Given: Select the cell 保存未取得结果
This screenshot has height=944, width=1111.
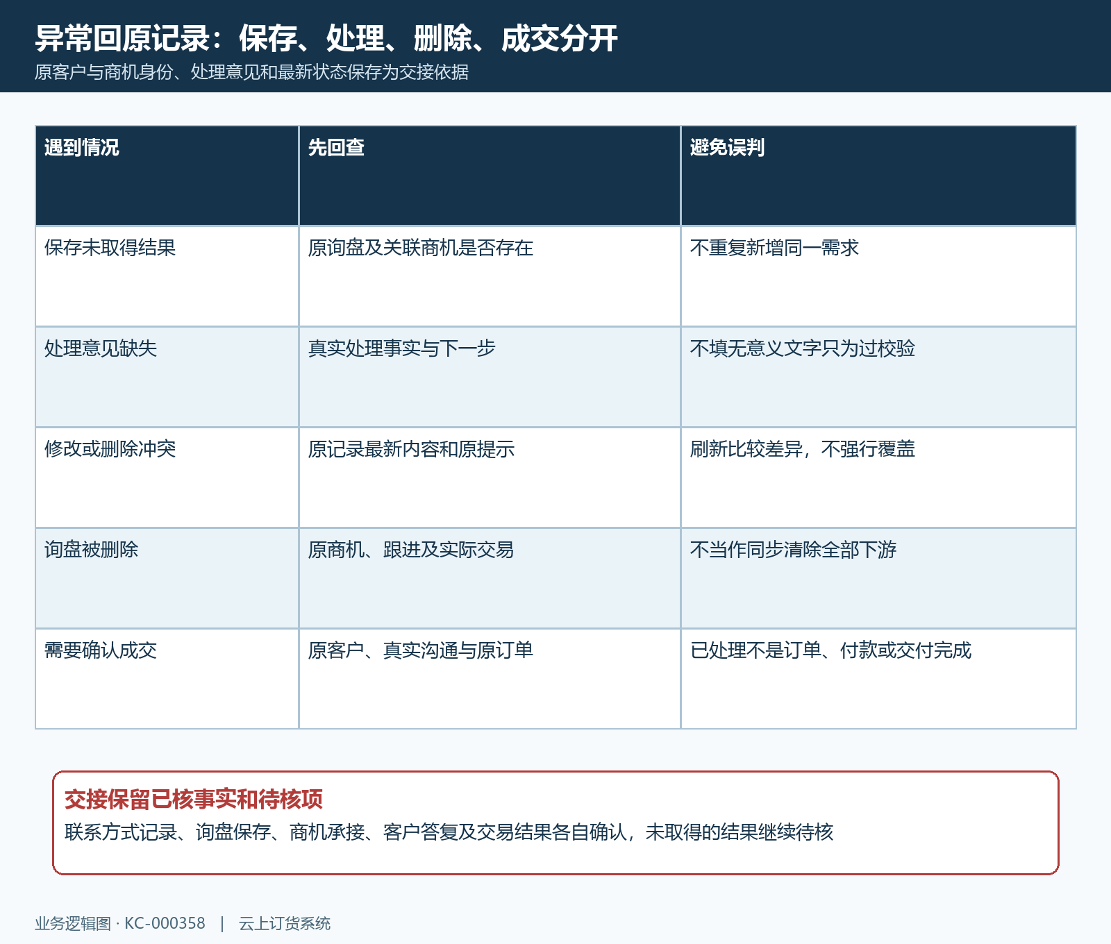Looking at the screenshot, I should click(167, 276).
